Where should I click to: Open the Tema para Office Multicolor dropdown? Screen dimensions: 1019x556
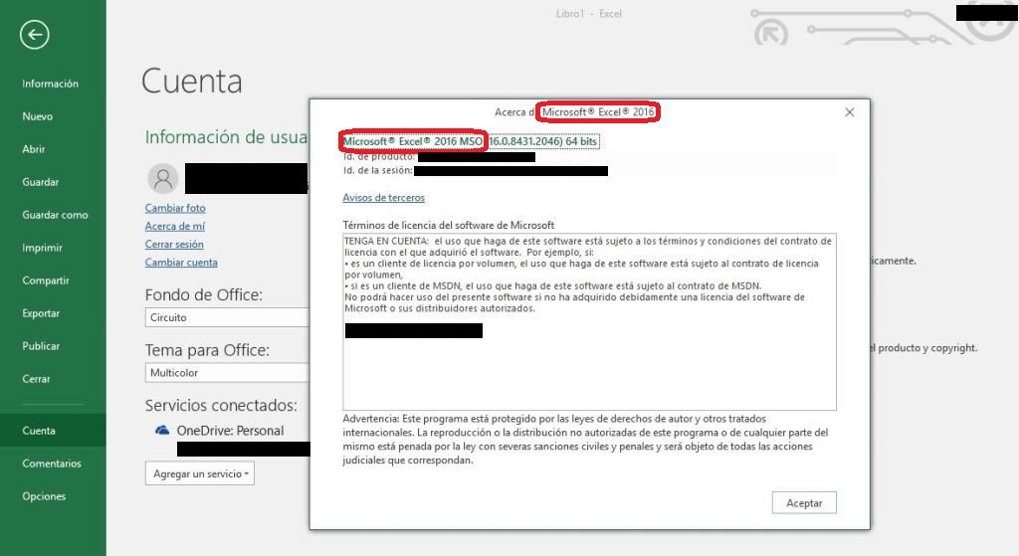(x=228, y=373)
